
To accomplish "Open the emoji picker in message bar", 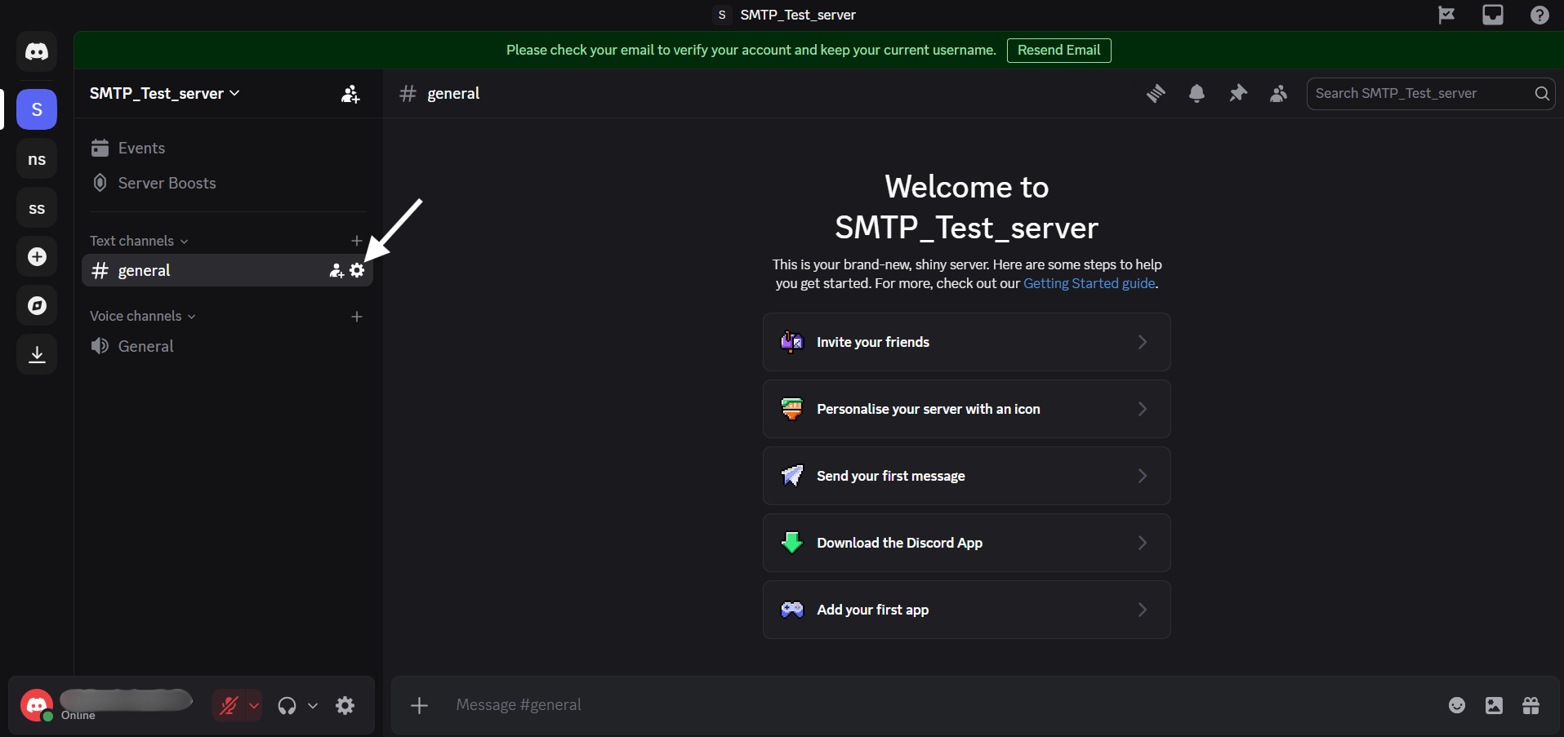I will (1456, 704).
